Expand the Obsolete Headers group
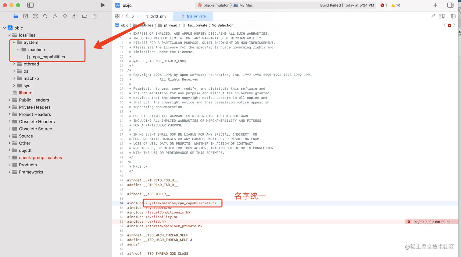The height and width of the screenshot is (257, 461). (x=9, y=121)
